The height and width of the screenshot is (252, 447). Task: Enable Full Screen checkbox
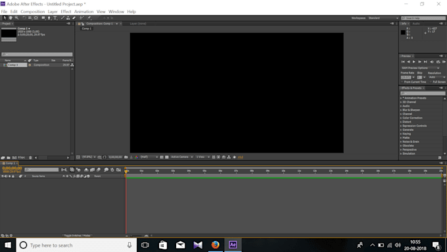pyautogui.click(x=431, y=82)
